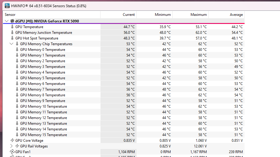Select the GPU Memory 15 Temperature row
This screenshot has width=280, height=157.
coord(124,135)
